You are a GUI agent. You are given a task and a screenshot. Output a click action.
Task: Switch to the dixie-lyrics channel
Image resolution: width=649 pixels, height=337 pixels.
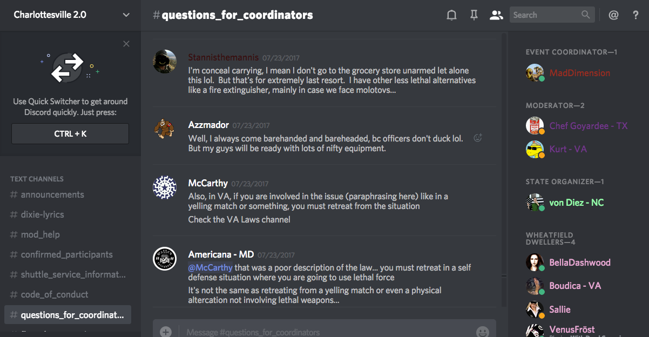(42, 214)
